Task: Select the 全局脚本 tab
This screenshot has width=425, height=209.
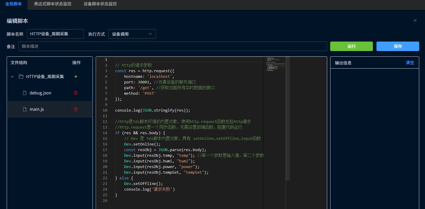Action: [13, 4]
